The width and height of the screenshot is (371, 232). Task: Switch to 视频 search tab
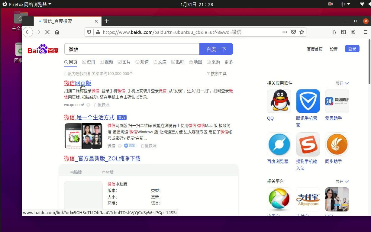(106, 62)
